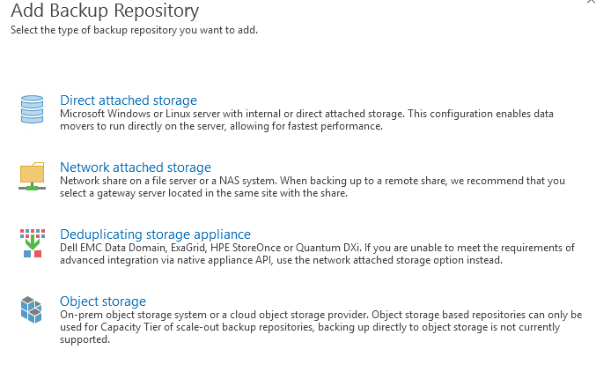
Task: Click the Deduplicating storage appliance arrow icon
Action: pos(33,243)
